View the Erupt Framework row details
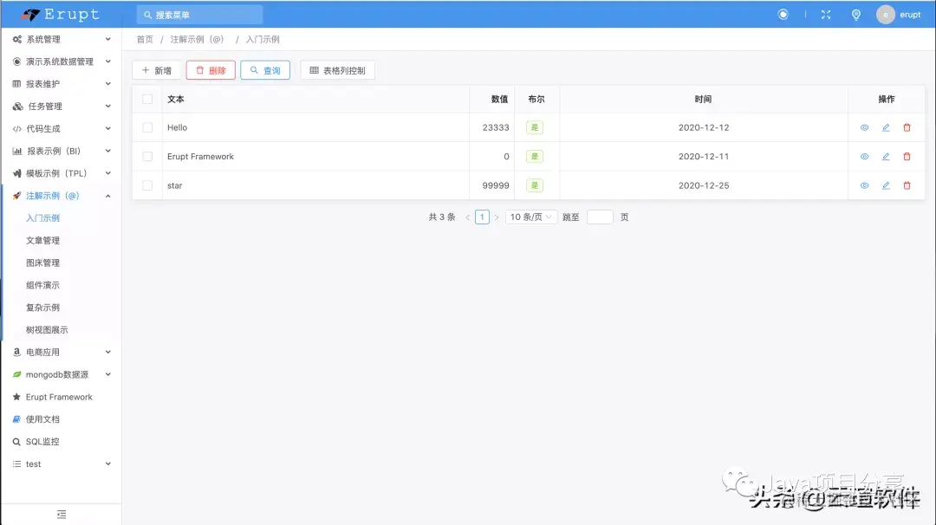Screen dimensions: 936x525 [864, 156]
